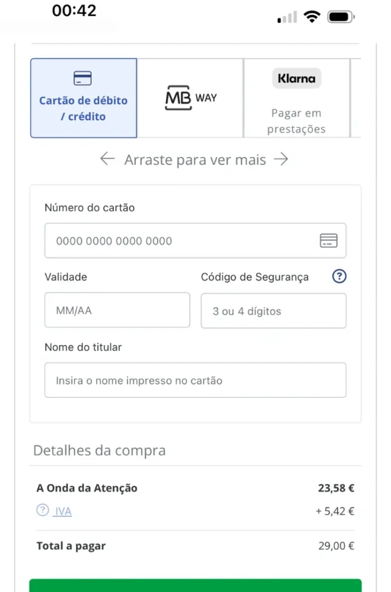Screen dimensions: 391x592
Task: Tap the right arrow beside Arraste para ver mais
Action: (x=281, y=159)
